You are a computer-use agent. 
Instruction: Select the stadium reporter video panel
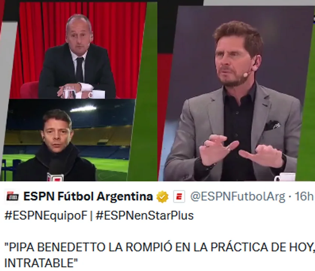pos(67,140)
